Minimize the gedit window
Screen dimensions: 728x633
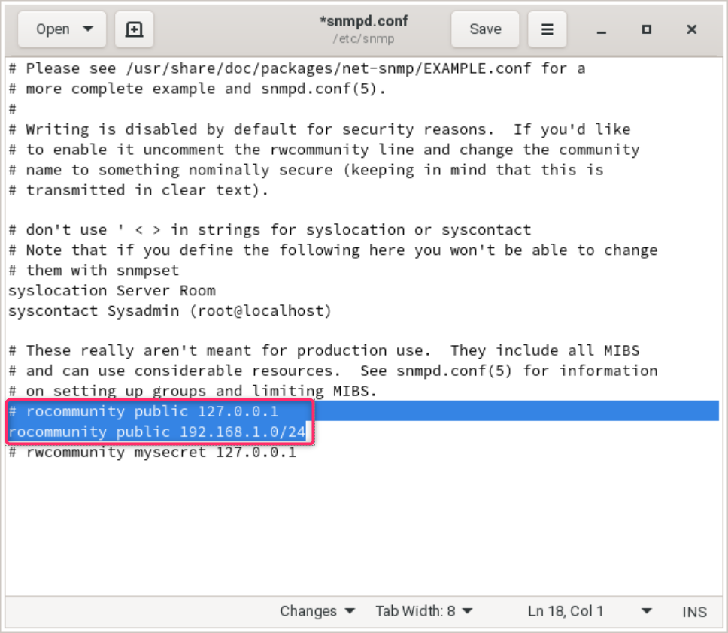pyautogui.click(x=602, y=30)
